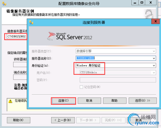161x128 pixels.
Task: Close the security wizard window
Action: (x=151, y=3)
